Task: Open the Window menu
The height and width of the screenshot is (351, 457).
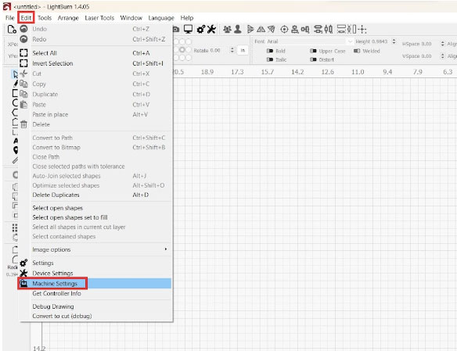Action: tap(131, 18)
